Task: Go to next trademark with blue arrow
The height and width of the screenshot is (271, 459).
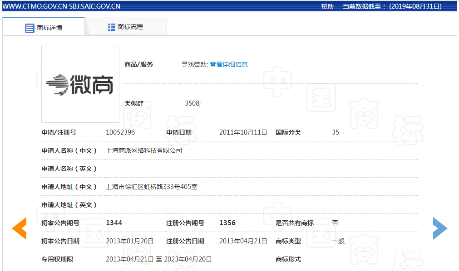Action: [x=440, y=228]
